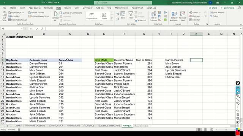Viewport: 243px width, 136px height.
Task: Click the search box in title bar
Action: click(123, 3)
